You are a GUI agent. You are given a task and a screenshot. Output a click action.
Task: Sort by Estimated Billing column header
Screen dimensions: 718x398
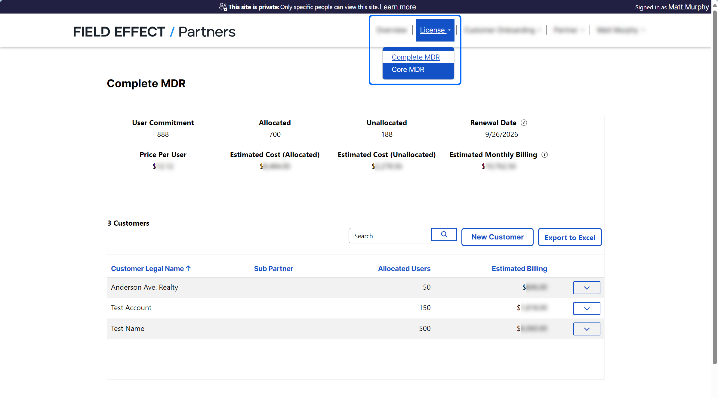click(x=519, y=269)
